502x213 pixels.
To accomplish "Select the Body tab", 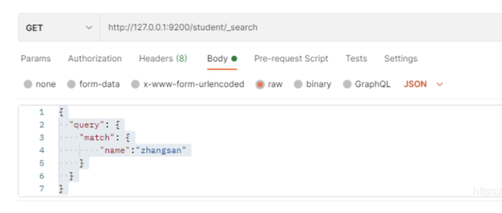I will pyautogui.click(x=221, y=58).
